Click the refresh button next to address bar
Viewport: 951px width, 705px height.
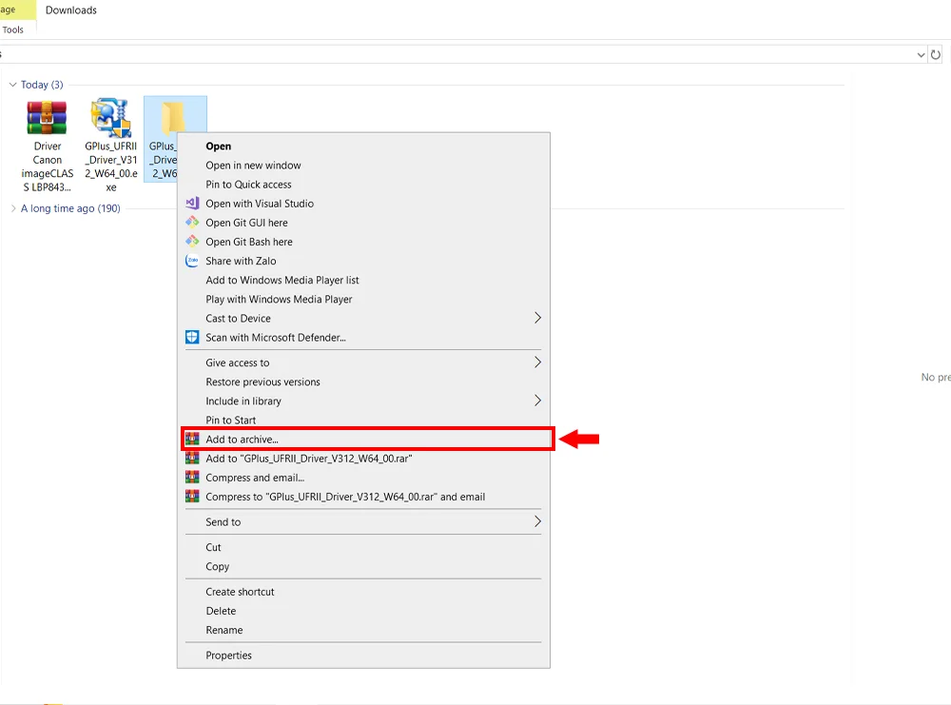click(936, 54)
